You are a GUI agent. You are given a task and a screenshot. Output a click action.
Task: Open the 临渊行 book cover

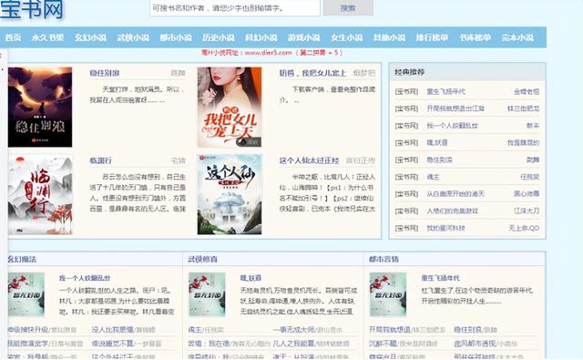(40, 194)
